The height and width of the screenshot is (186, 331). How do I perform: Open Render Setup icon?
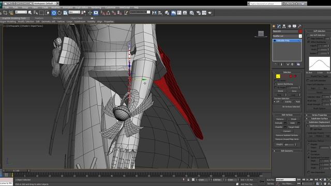click(x=199, y=13)
